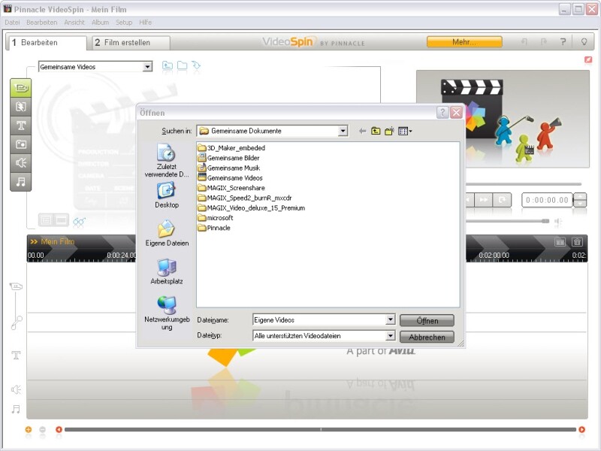Open the Photos album tab icon

tap(21, 144)
